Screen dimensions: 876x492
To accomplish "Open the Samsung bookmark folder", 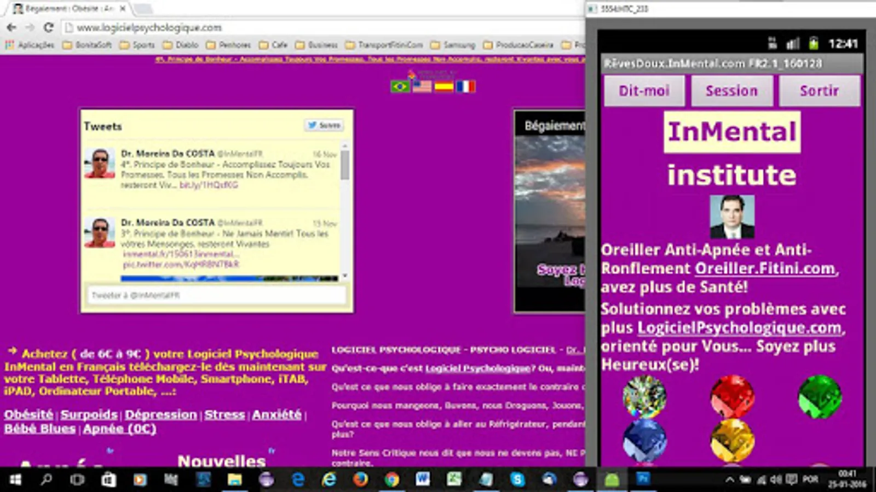I will 453,45.
